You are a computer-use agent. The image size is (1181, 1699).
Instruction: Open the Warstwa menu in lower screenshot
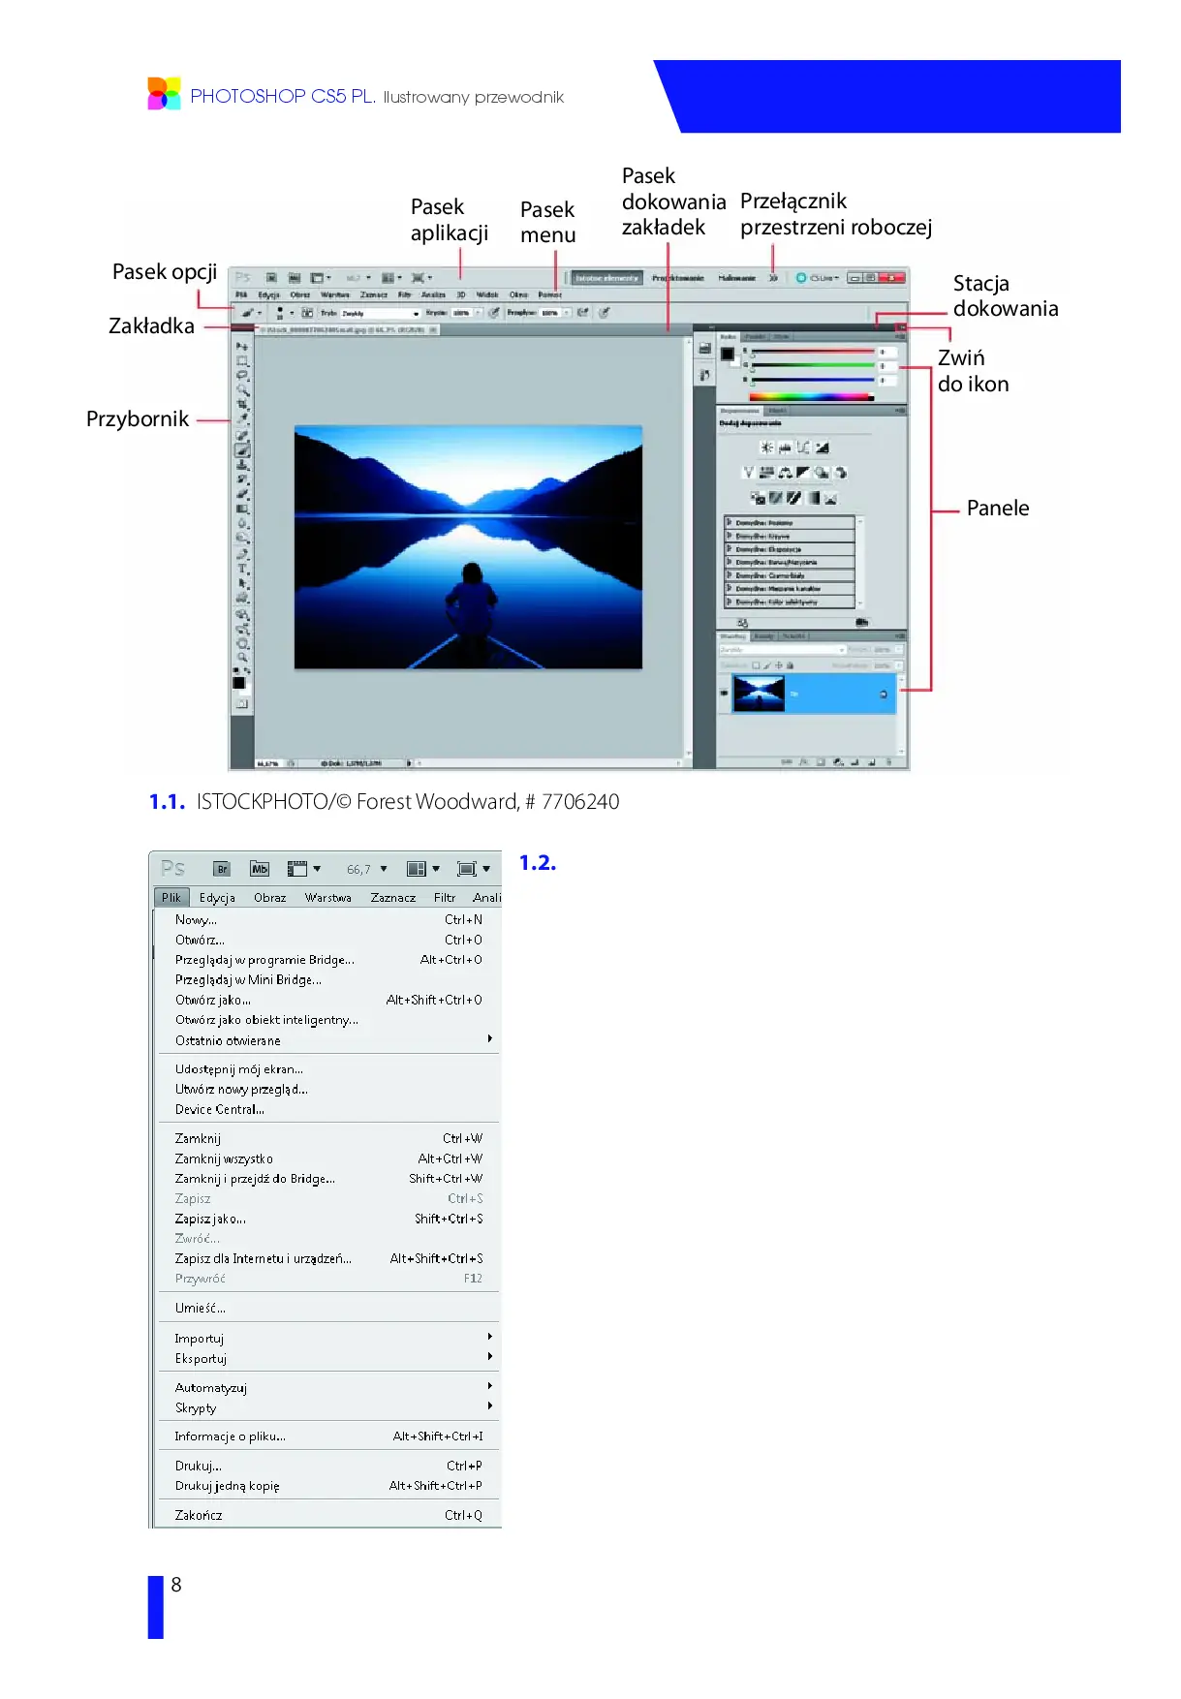[x=328, y=898]
